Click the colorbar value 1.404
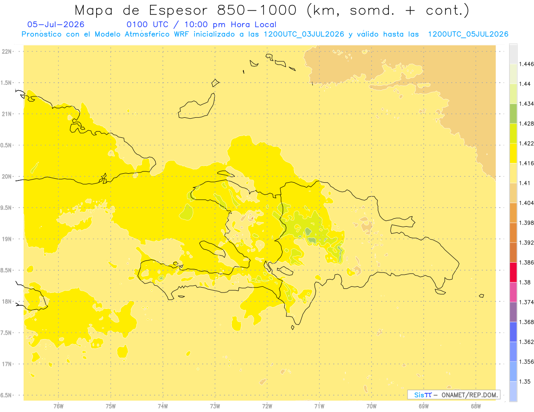The height and width of the screenshot is (412, 534). coord(526,203)
